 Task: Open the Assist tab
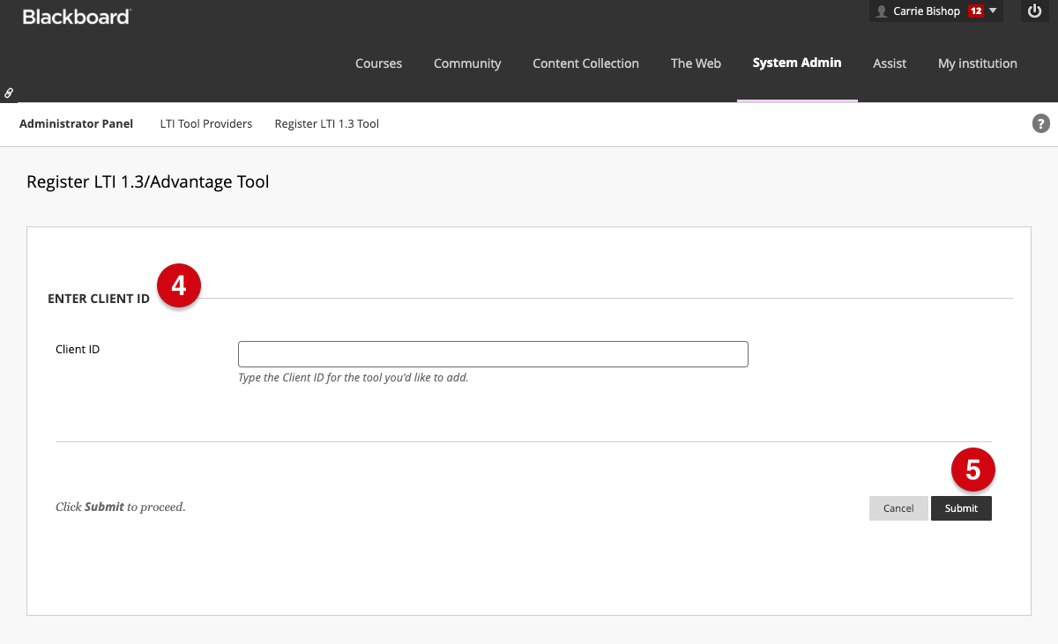point(890,63)
